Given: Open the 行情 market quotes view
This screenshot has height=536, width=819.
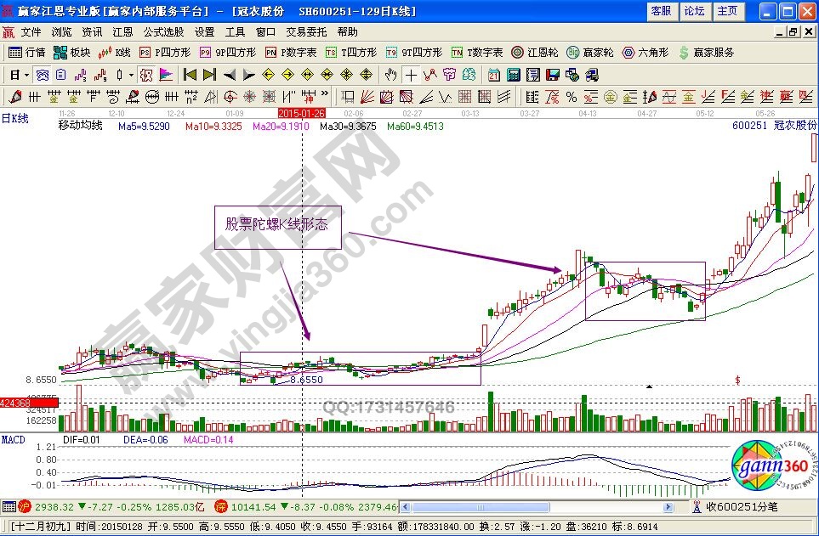Looking at the screenshot, I should point(27,52).
